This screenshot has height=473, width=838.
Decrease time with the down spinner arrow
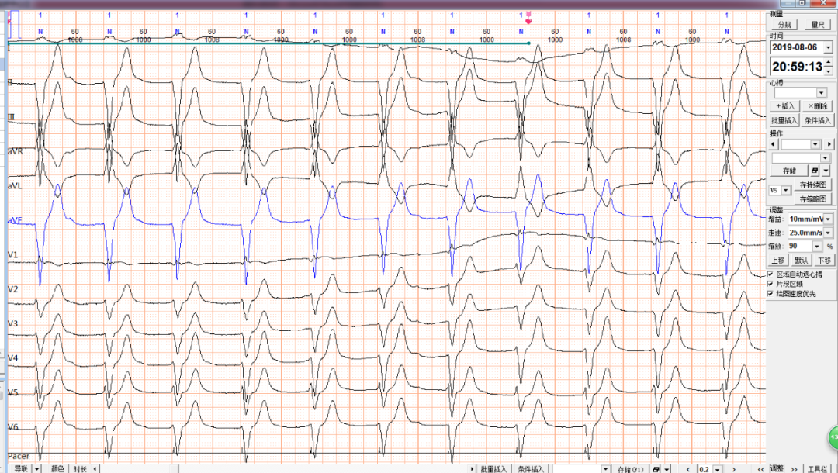(829, 71)
